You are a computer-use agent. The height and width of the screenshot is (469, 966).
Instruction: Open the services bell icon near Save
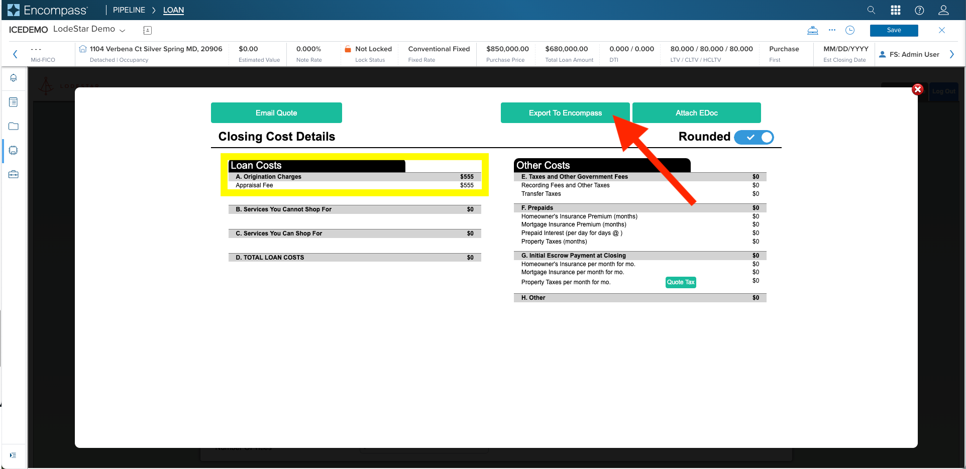813,30
